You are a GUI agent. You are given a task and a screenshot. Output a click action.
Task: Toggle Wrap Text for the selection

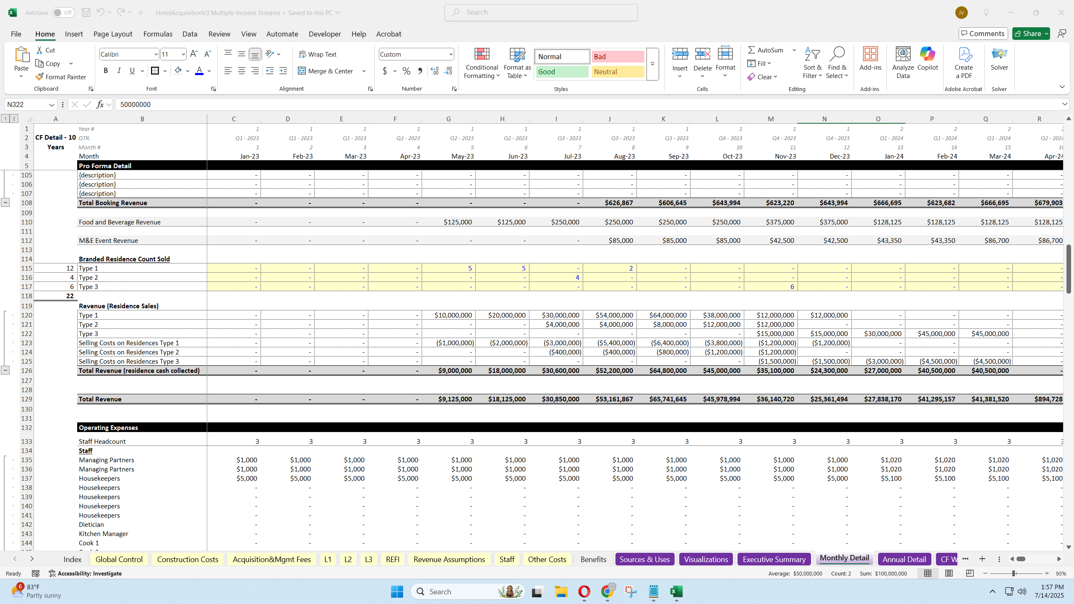coord(318,54)
